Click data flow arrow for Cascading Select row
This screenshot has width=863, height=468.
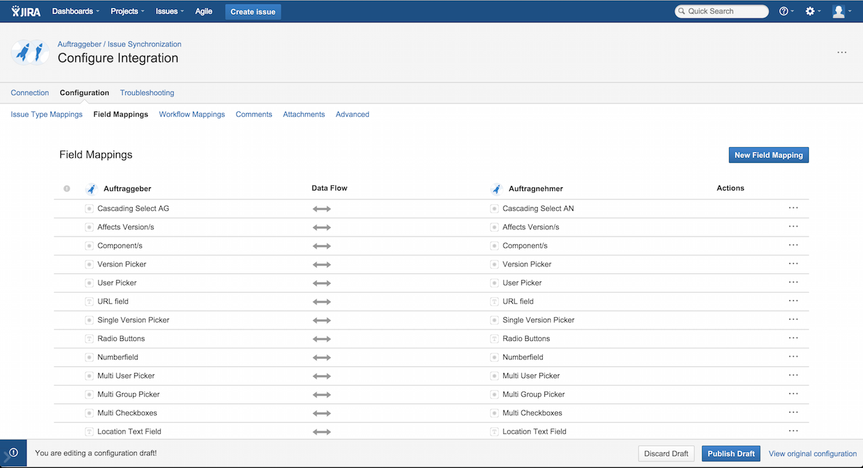click(x=322, y=209)
